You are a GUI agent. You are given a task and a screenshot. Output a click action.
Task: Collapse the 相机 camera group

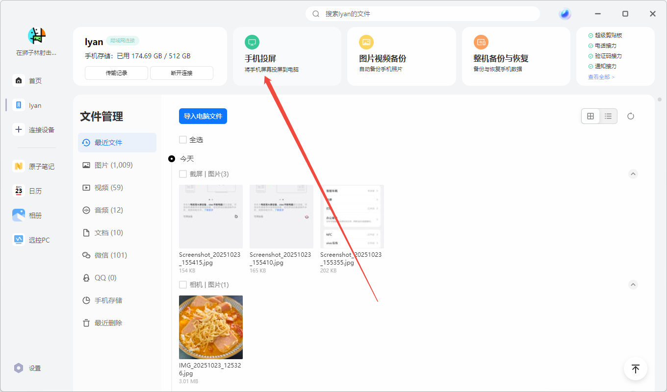(633, 285)
